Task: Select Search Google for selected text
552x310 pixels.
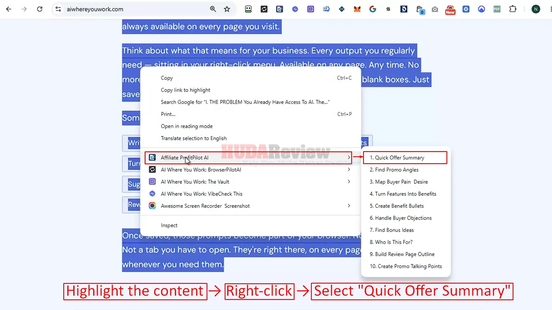Action: tap(251, 102)
